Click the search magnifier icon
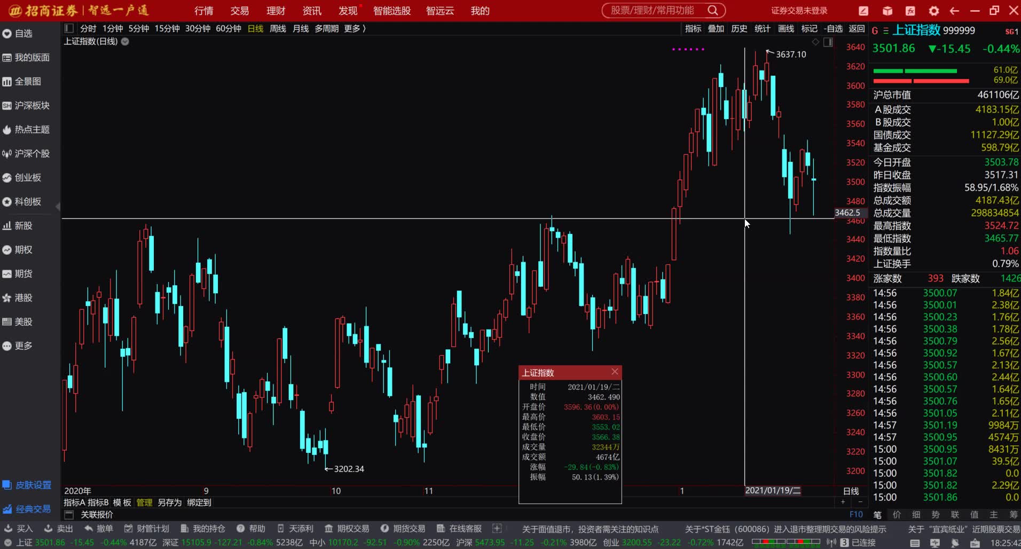 click(713, 10)
